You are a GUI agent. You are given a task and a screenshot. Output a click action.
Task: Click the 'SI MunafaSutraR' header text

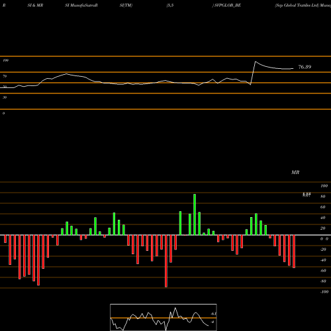point(81,5)
